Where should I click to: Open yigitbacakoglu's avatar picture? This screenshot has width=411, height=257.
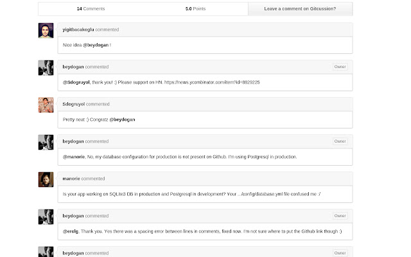tap(46, 30)
